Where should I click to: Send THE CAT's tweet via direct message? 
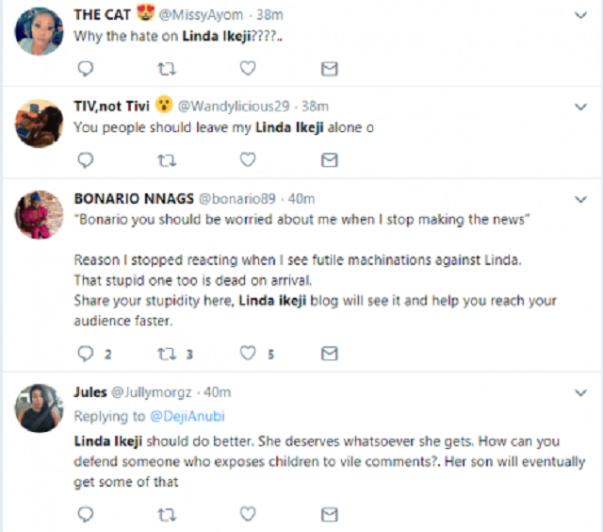click(x=329, y=68)
